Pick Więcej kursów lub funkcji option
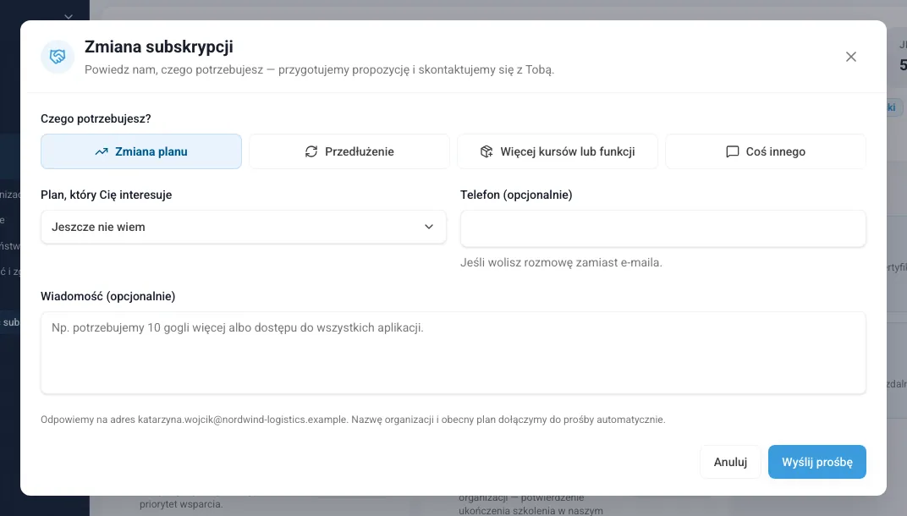Viewport: 907px width, 516px height. coord(558,151)
